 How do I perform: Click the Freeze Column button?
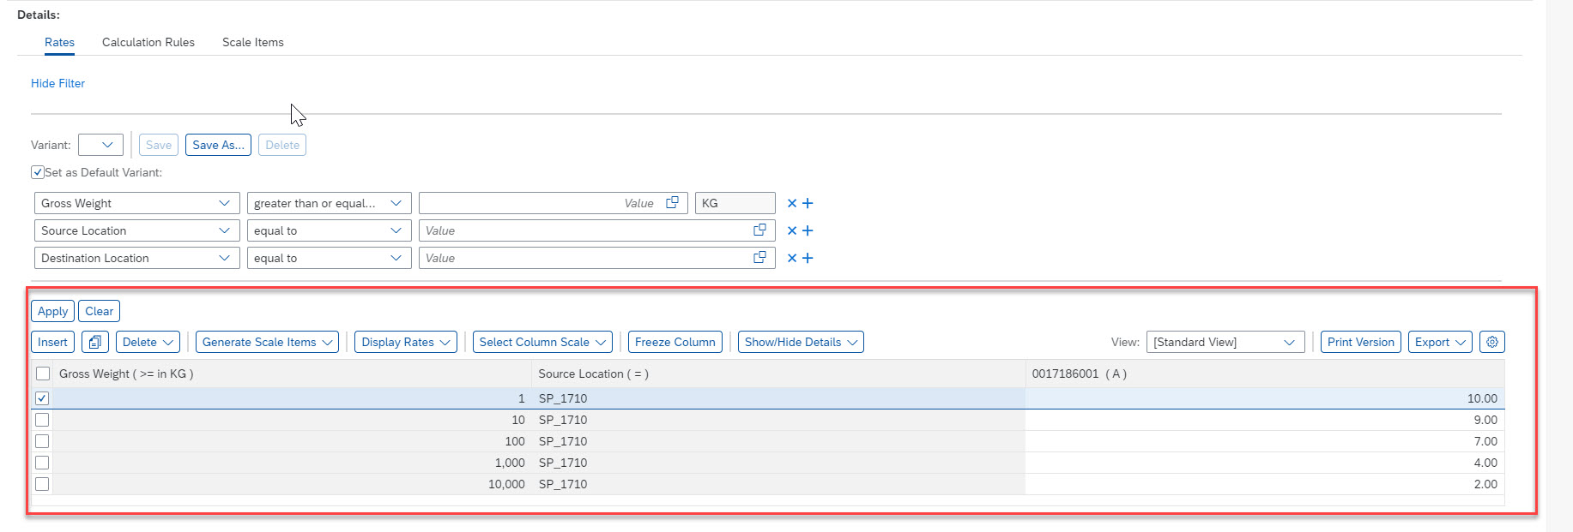[x=675, y=342]
